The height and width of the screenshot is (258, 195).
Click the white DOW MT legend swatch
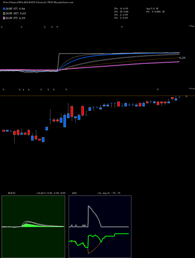point(4,13)
